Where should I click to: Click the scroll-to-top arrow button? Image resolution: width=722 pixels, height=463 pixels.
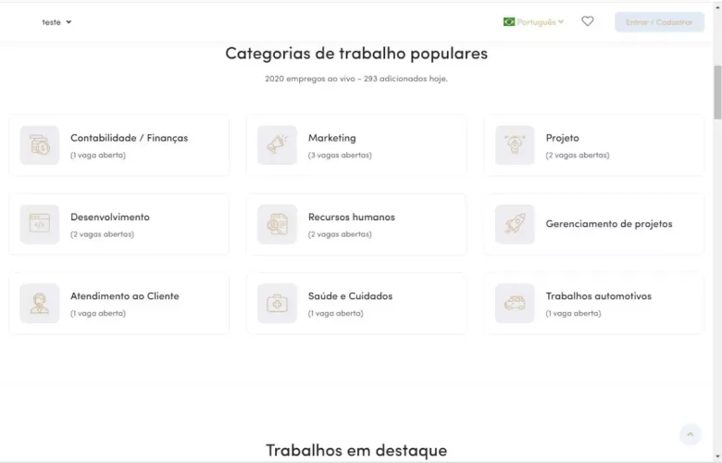[690, 434]
